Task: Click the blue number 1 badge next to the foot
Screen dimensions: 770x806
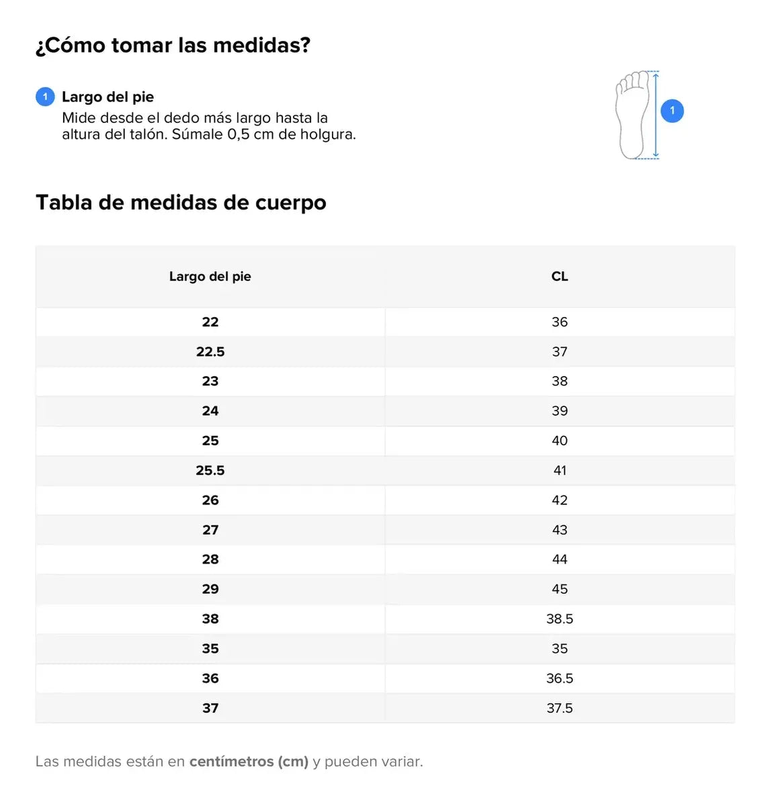Action: 672,111
